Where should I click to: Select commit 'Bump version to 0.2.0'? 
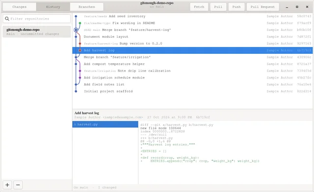coord(192,44)
